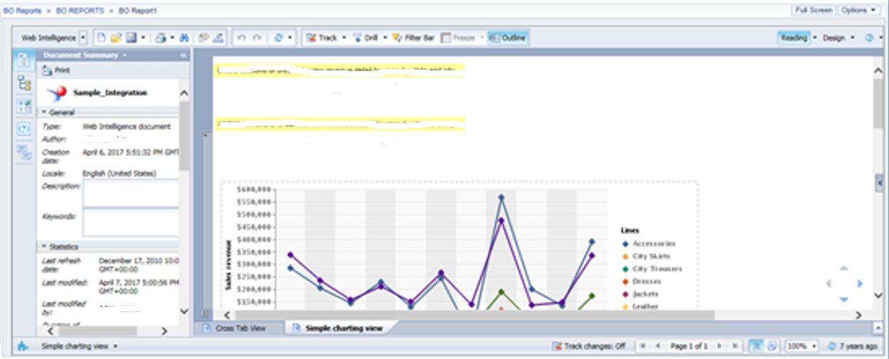Open the report map tree sidebar icon

click(24, 83)
